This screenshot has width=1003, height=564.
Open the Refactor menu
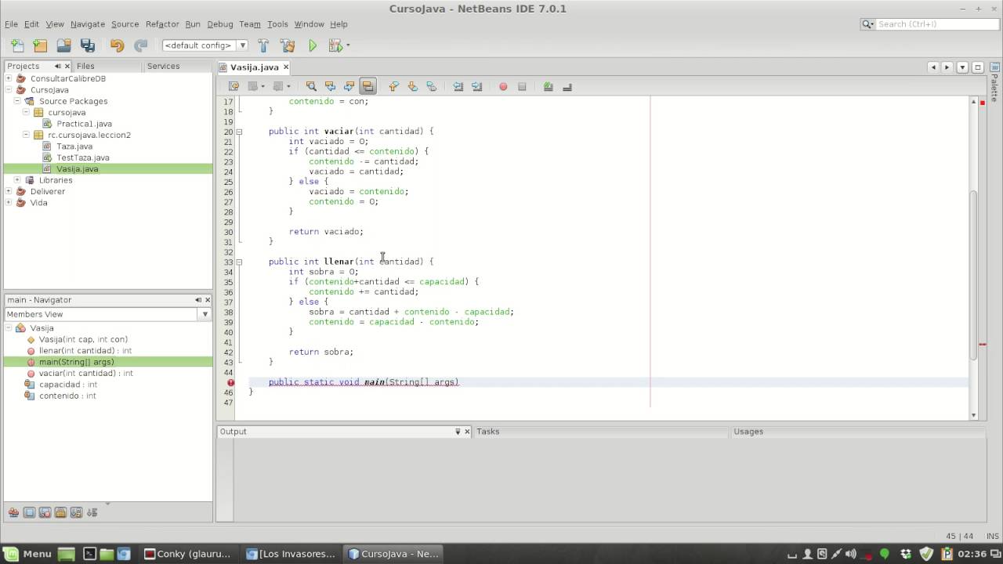click(x=162, y=24)
